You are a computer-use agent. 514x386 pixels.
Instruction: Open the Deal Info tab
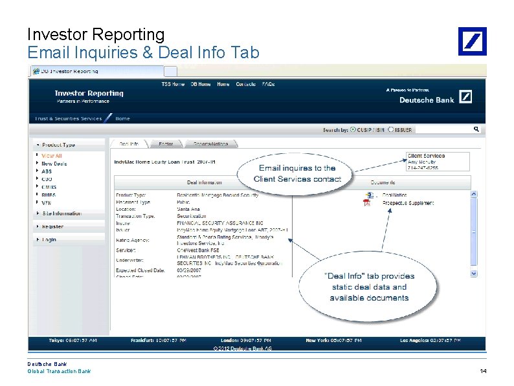(129, 144)
